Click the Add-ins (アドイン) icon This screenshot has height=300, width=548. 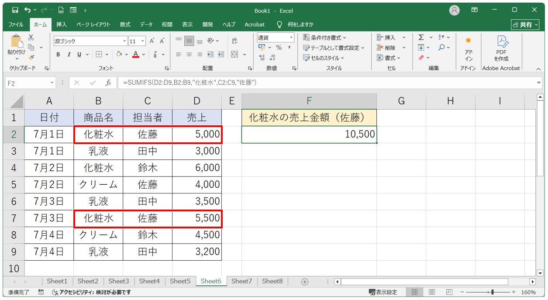point(469,48)
